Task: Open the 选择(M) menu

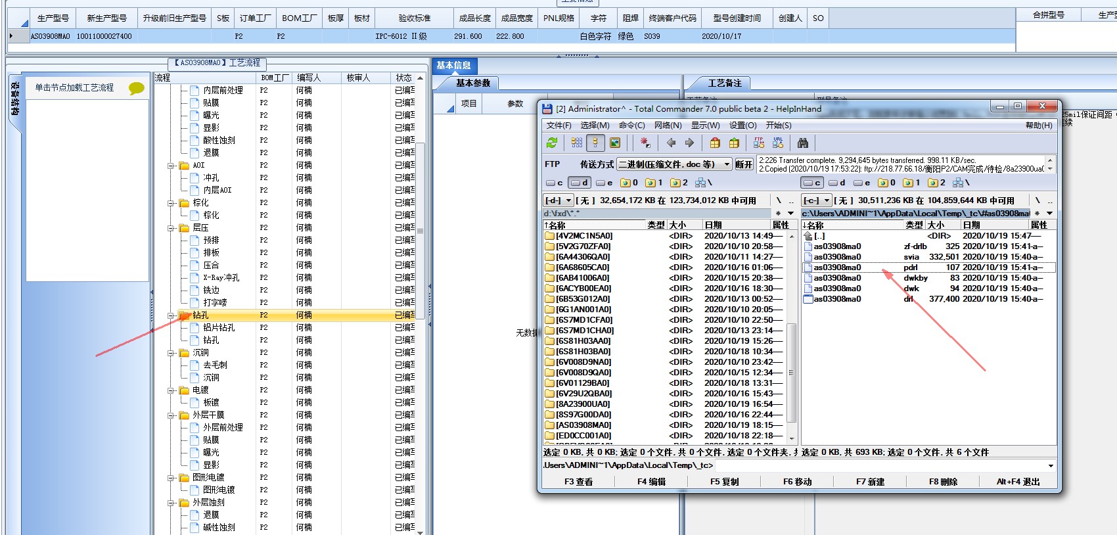Action: point(595,126)
